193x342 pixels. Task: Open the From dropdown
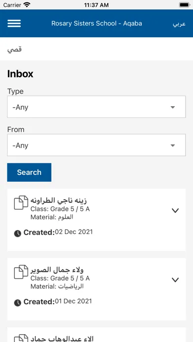coord(96,145)
